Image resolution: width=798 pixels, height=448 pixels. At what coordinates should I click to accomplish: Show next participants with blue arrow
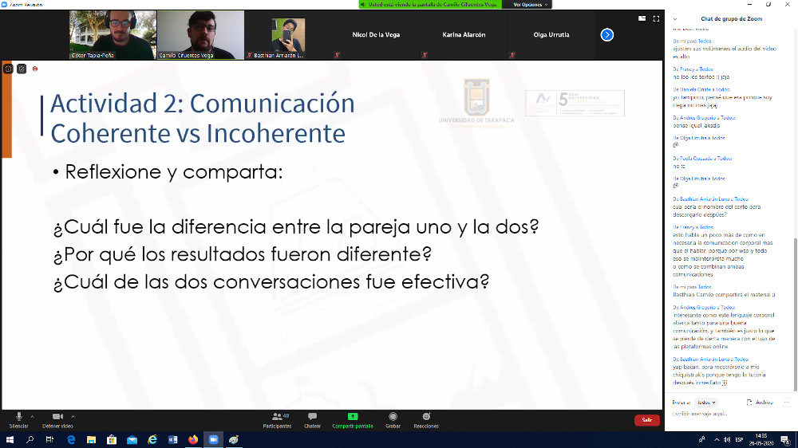607,35
